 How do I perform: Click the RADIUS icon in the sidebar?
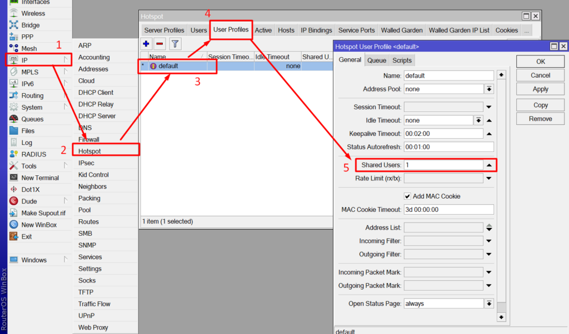(14, 154)
